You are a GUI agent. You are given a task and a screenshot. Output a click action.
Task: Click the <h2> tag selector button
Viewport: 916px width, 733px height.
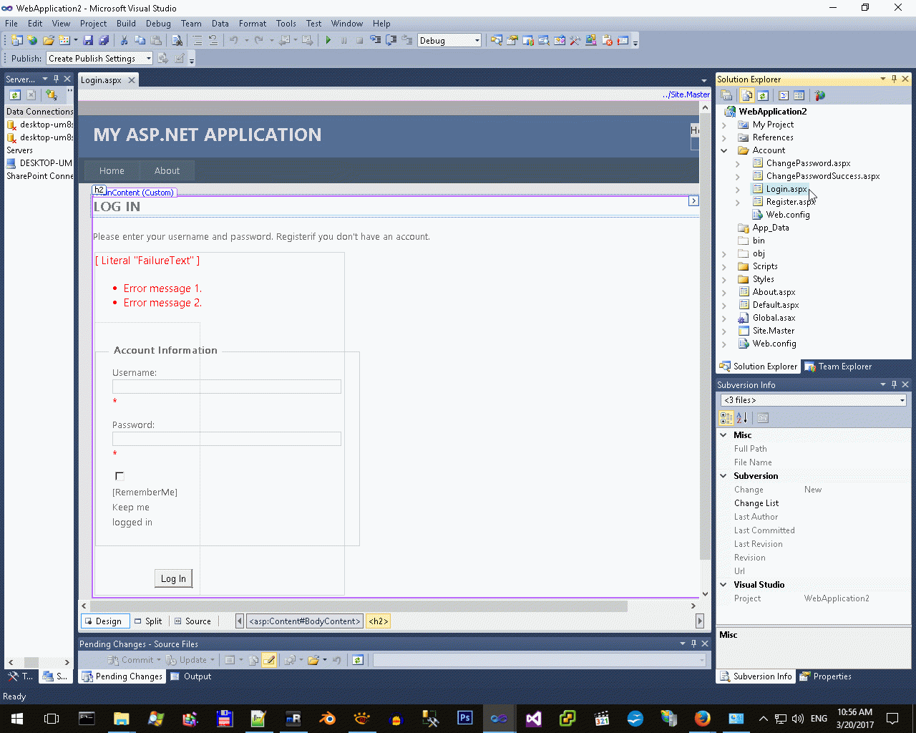(379, 621)
